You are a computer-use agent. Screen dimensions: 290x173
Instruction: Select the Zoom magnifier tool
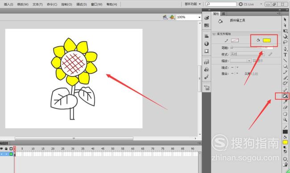[x=285, y=120]
